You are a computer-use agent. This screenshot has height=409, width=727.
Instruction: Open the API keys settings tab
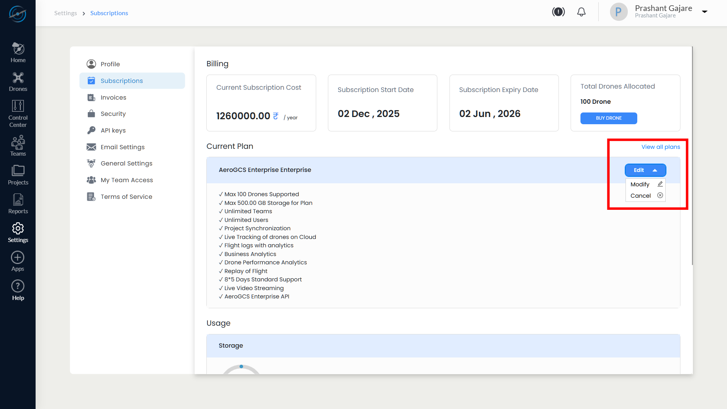tap(113, 130)
